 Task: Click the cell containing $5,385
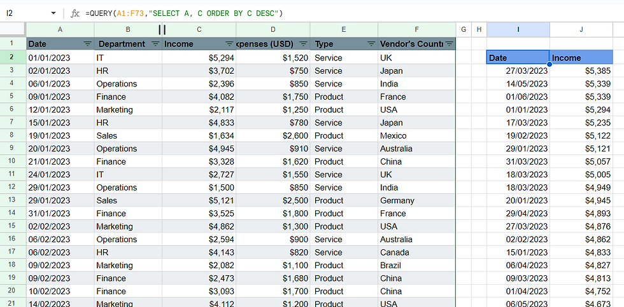[x=581, y=71]
